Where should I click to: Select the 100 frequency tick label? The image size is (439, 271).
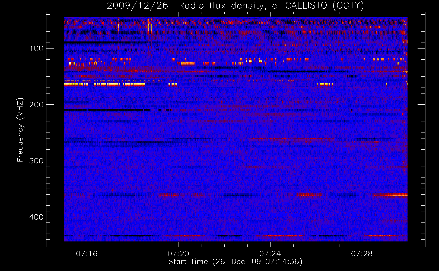click(37, 49)
